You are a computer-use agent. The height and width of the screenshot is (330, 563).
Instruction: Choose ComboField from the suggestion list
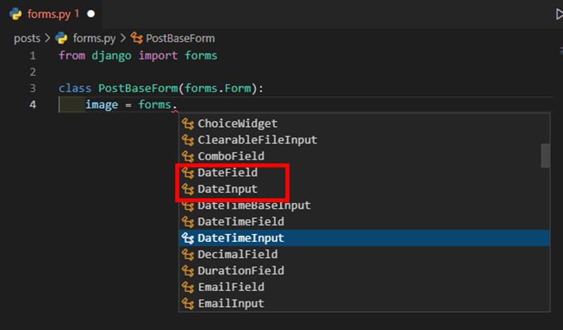[x=365, y=156]
